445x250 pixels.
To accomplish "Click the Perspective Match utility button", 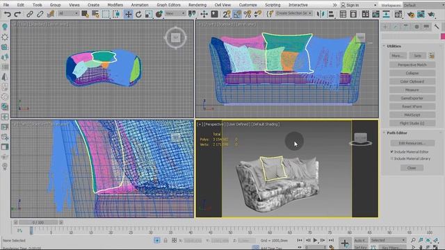I will (x=412, y=65).
